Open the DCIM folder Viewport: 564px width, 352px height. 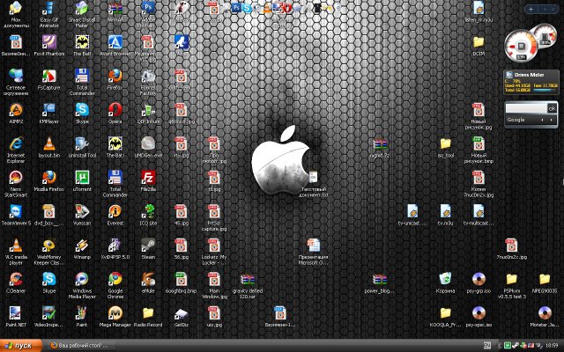(479, 42)
